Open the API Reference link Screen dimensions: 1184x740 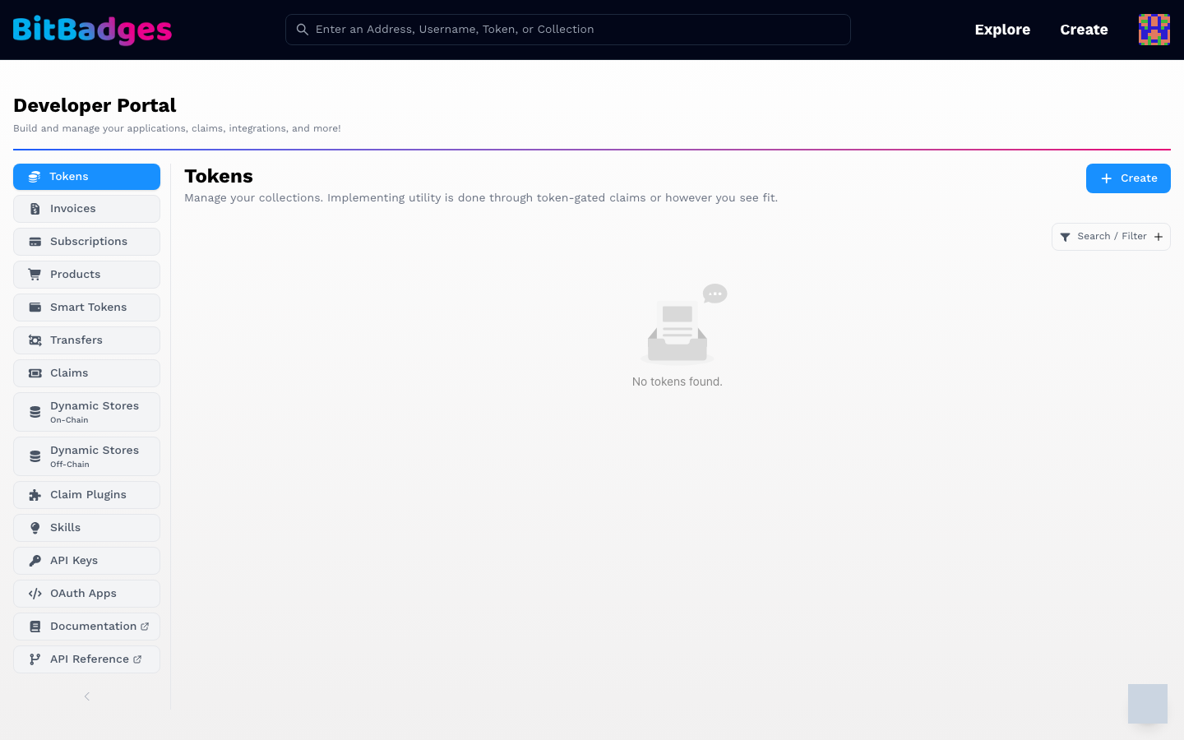point(86,659)
